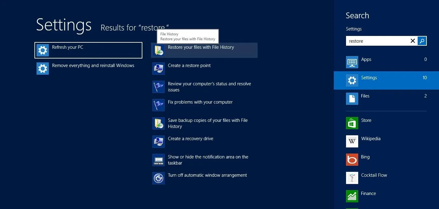This screenshot has width=439, height=209.
Task: Open Save backup copies of your files result
Action: click(204, 123)
